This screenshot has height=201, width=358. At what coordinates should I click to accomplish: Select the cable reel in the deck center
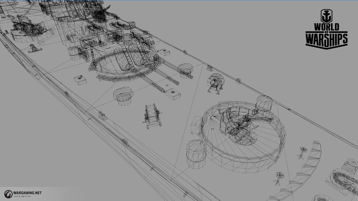click(x=152, y=116)
